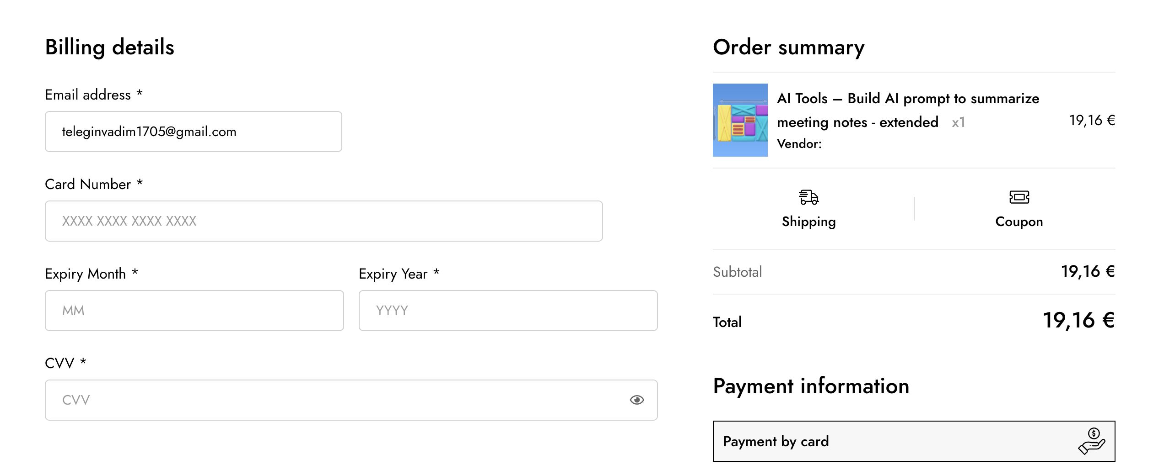The height and width of the screenshot is (475, 1164).
Task: Click the Vendor label under product
Action: [x=799, y=144]
